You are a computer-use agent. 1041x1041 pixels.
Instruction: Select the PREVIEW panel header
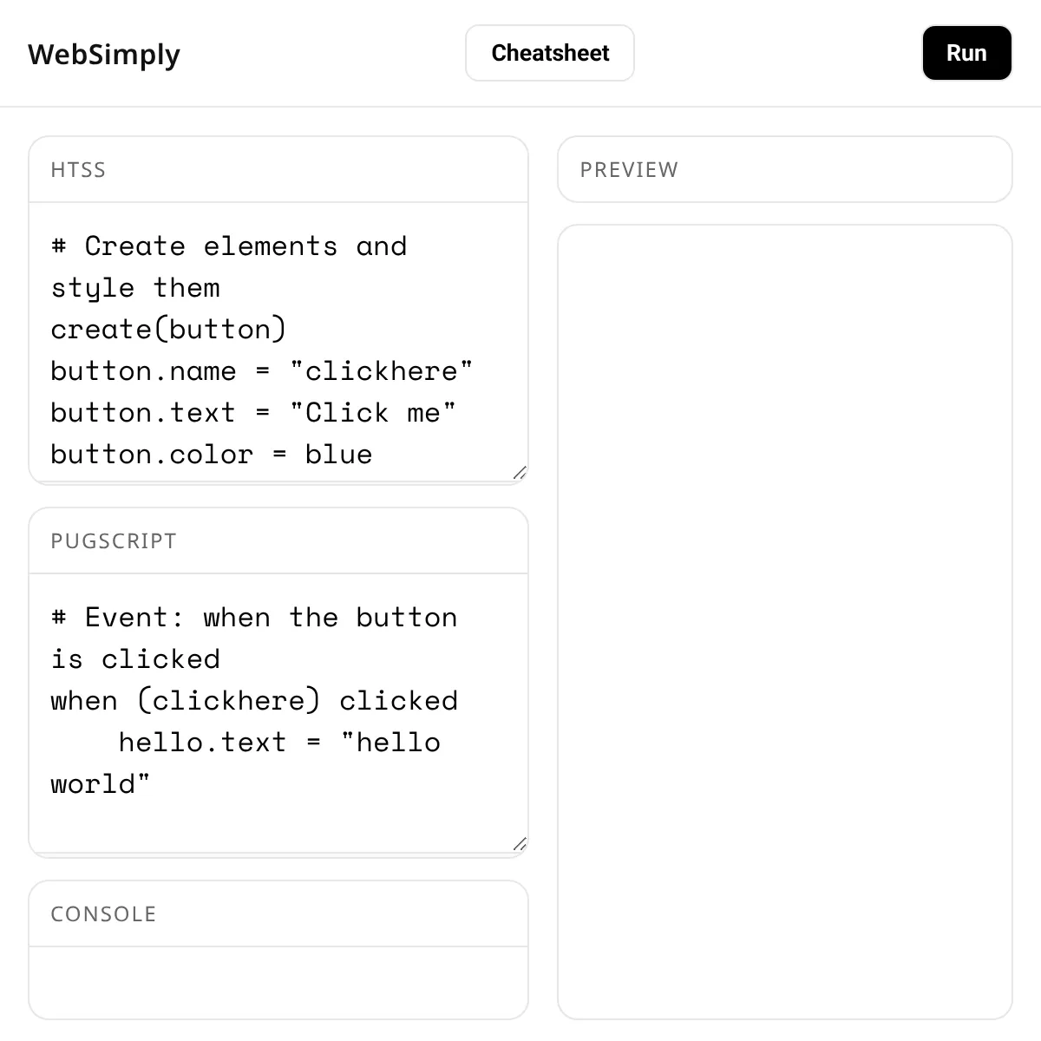click(784, 169)
